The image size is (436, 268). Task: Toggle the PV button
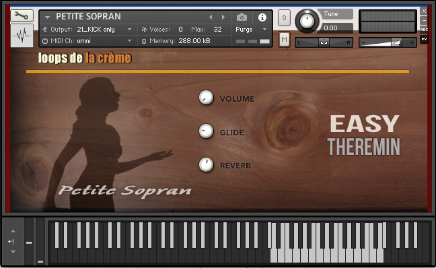[x=424, y=39]
